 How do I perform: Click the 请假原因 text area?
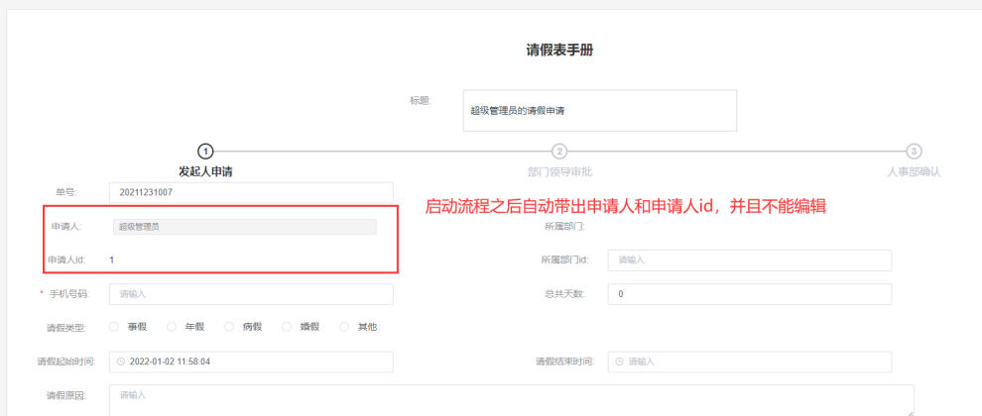click(511, 398)
